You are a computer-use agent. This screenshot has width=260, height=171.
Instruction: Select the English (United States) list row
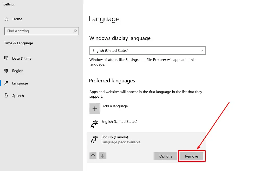(x=146, y=124)
